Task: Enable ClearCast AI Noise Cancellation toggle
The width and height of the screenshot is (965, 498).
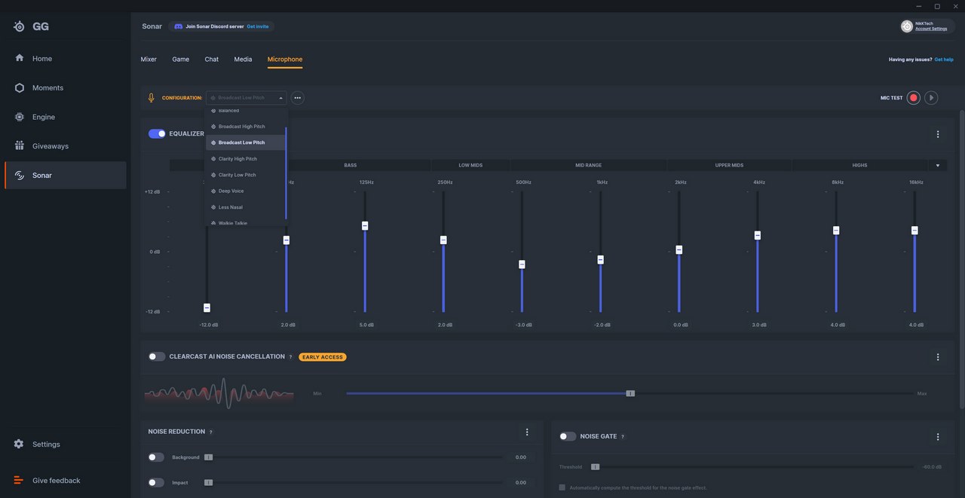Action: pyautogui.click(x=157, y=356)
